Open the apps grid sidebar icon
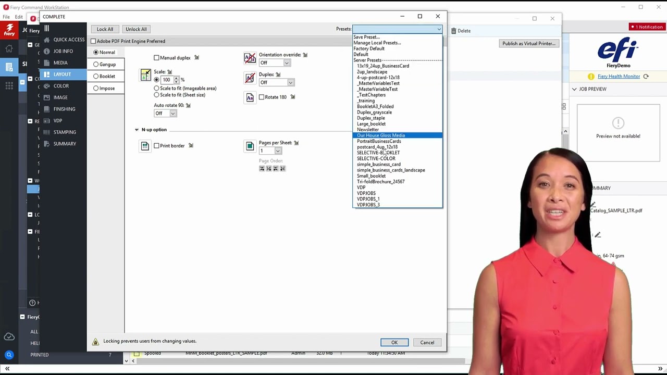 pyautogui.click(x=9, y=85)
